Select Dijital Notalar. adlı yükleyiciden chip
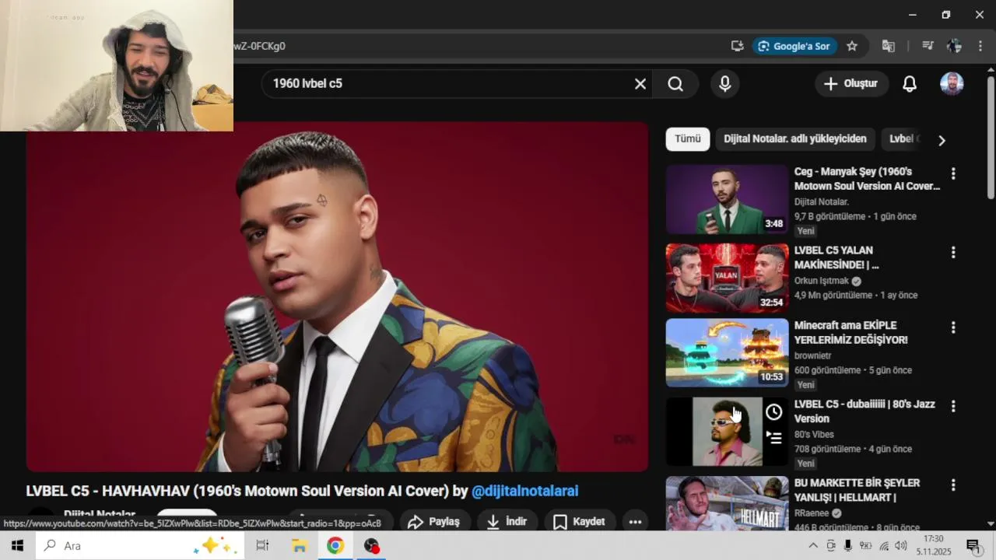 click(794, 139)
